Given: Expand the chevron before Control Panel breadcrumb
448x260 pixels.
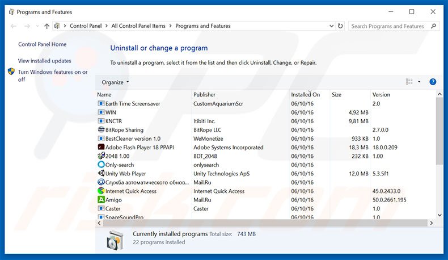Looking at the screenshot, I should (65, 26).
